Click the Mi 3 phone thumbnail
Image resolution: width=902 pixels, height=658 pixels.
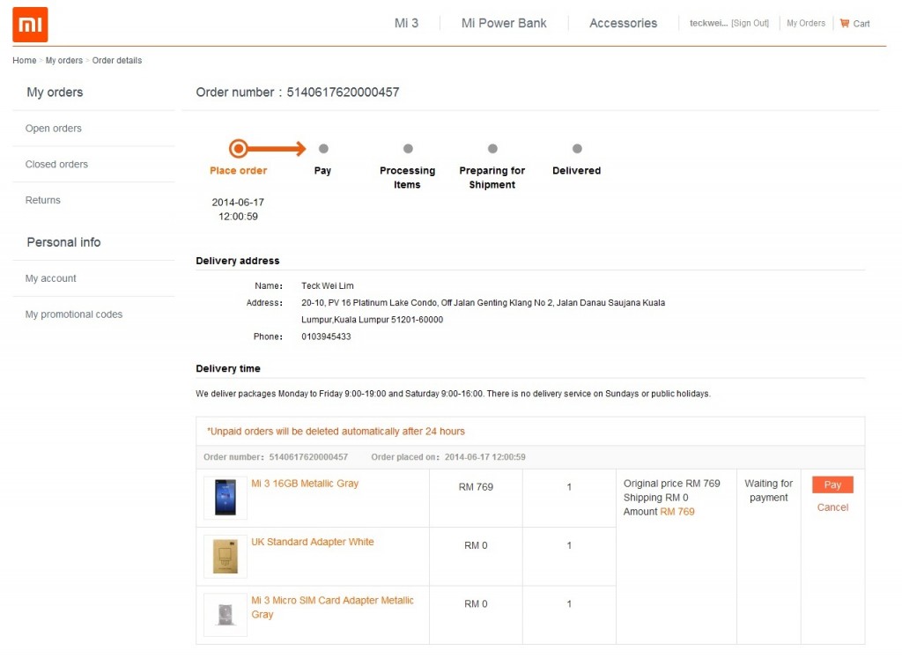tap(225, 497)
